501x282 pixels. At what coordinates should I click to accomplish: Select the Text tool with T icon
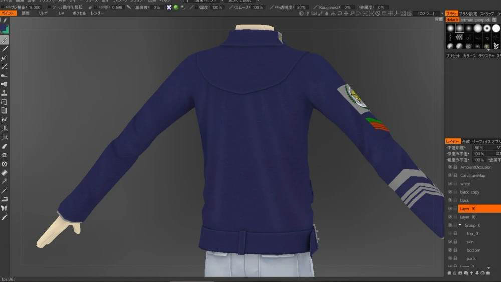coord(4,128)
